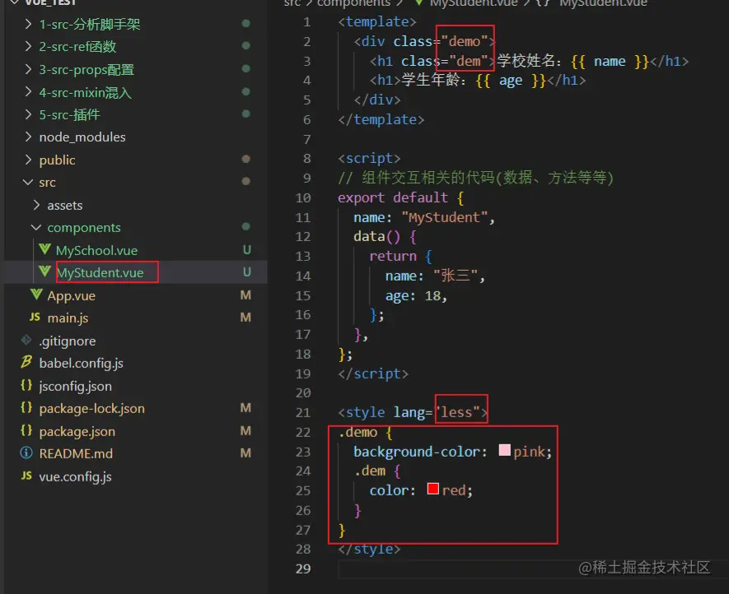Image resolution: width=729 pixels, height=594 pixels.
Task: Click the "张三" string on line 14
Action: 456,276
